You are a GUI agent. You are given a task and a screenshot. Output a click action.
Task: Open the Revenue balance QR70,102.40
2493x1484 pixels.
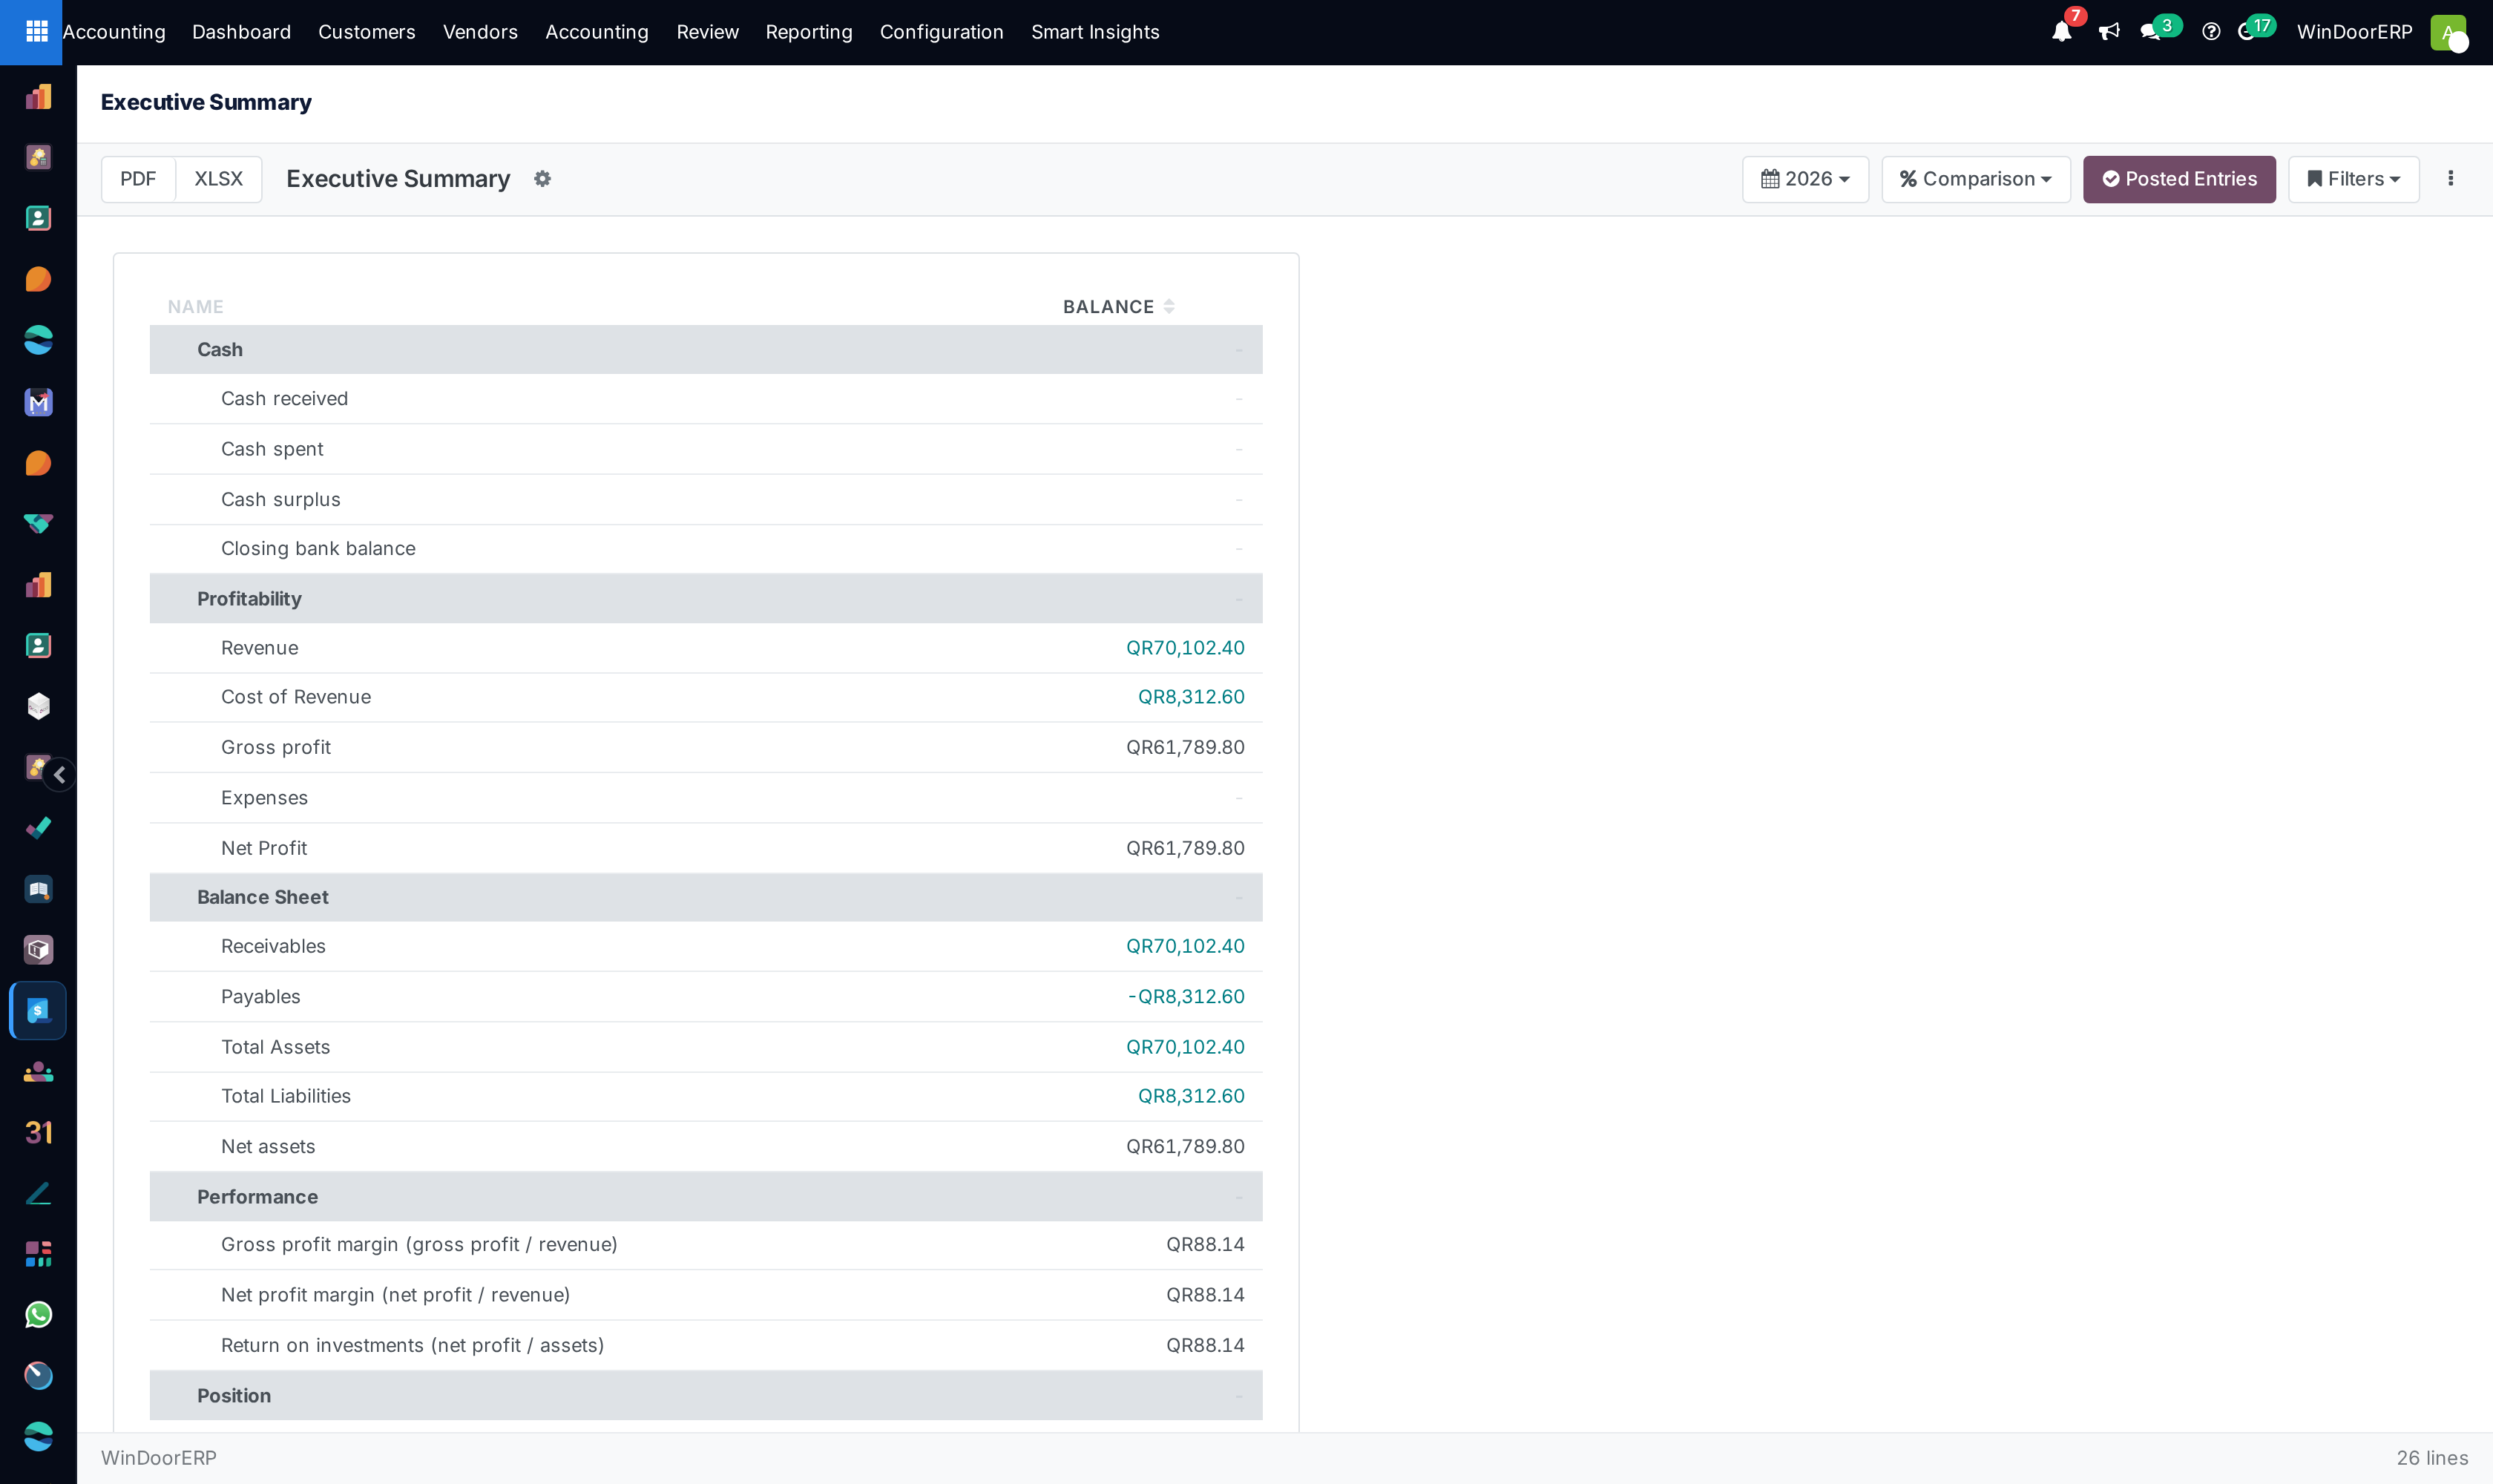[1185, 648]
